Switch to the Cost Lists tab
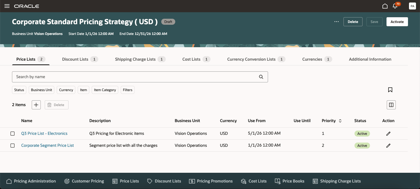This screenshot has height=189, width=420. [196, 59]
